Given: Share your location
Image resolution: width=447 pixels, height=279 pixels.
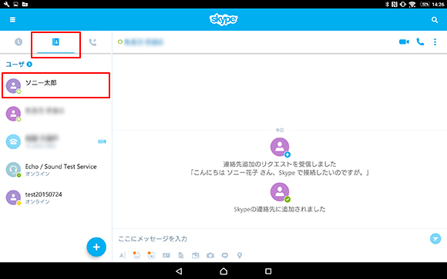Looking at the screenshot, I should [x=240, y=255].
